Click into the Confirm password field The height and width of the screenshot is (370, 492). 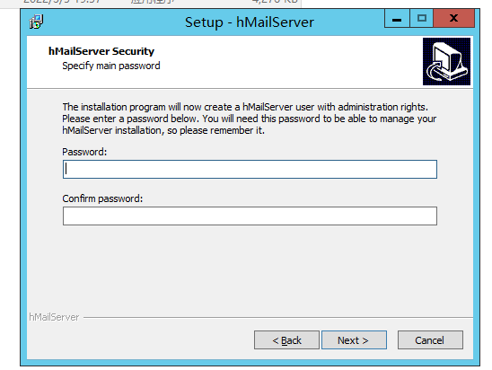[250, 216]
